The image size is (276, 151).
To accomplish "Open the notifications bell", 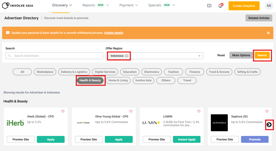I will click(x=220, y=6).
